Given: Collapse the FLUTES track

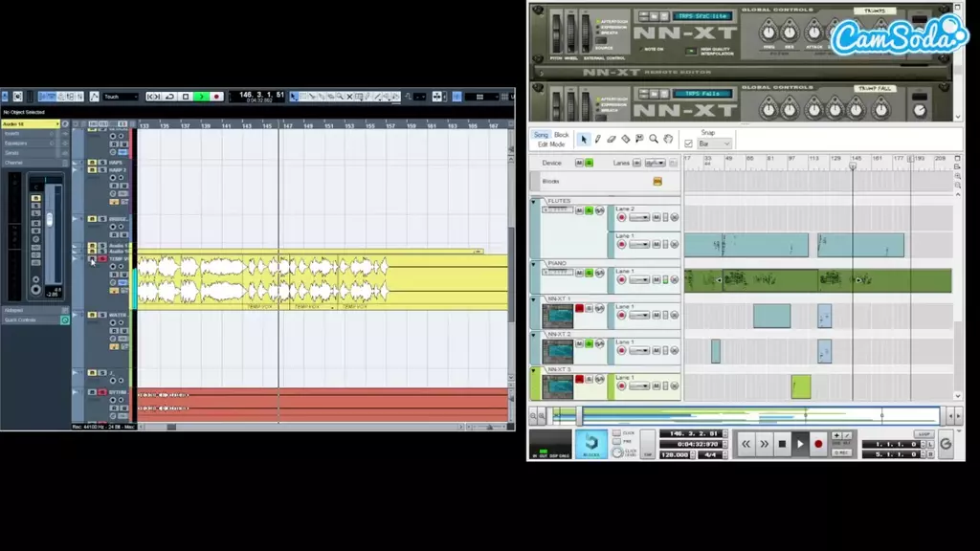Looking at the screenshot, I should click(x=534, y=202).
